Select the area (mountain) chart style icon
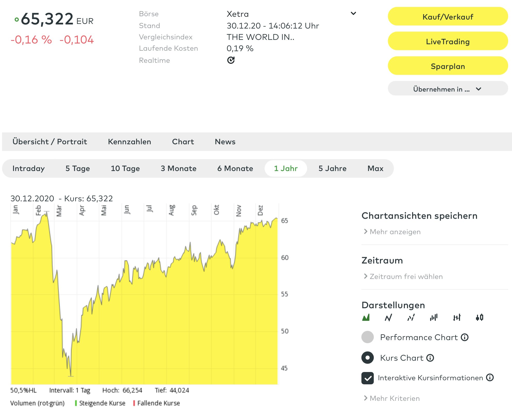Image resolution: width=512 pixels, height=408 pixels. pyautogui.click(x=366, y=317)
